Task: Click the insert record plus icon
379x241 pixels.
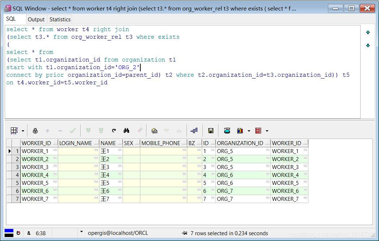Action: 47,131
